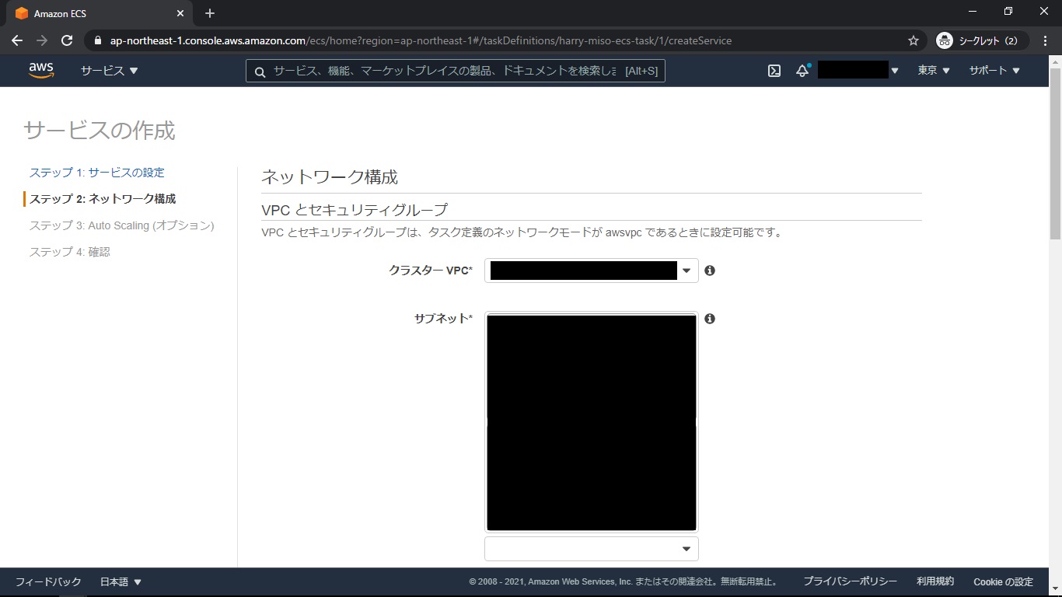Click the フィードバック button in footer
This screenshot has height=597, width=1062.
(48, 581)
